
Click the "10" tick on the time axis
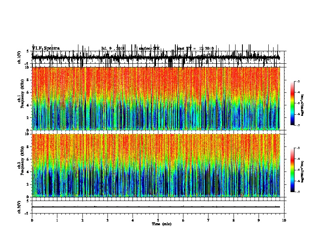(284, 220)
